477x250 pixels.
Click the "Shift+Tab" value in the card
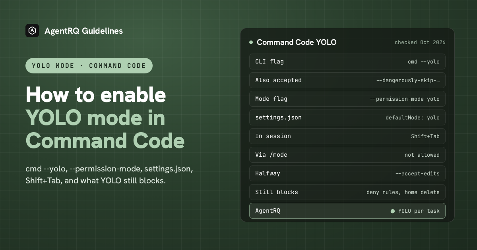pyautogui.click(x=425, y=136)
